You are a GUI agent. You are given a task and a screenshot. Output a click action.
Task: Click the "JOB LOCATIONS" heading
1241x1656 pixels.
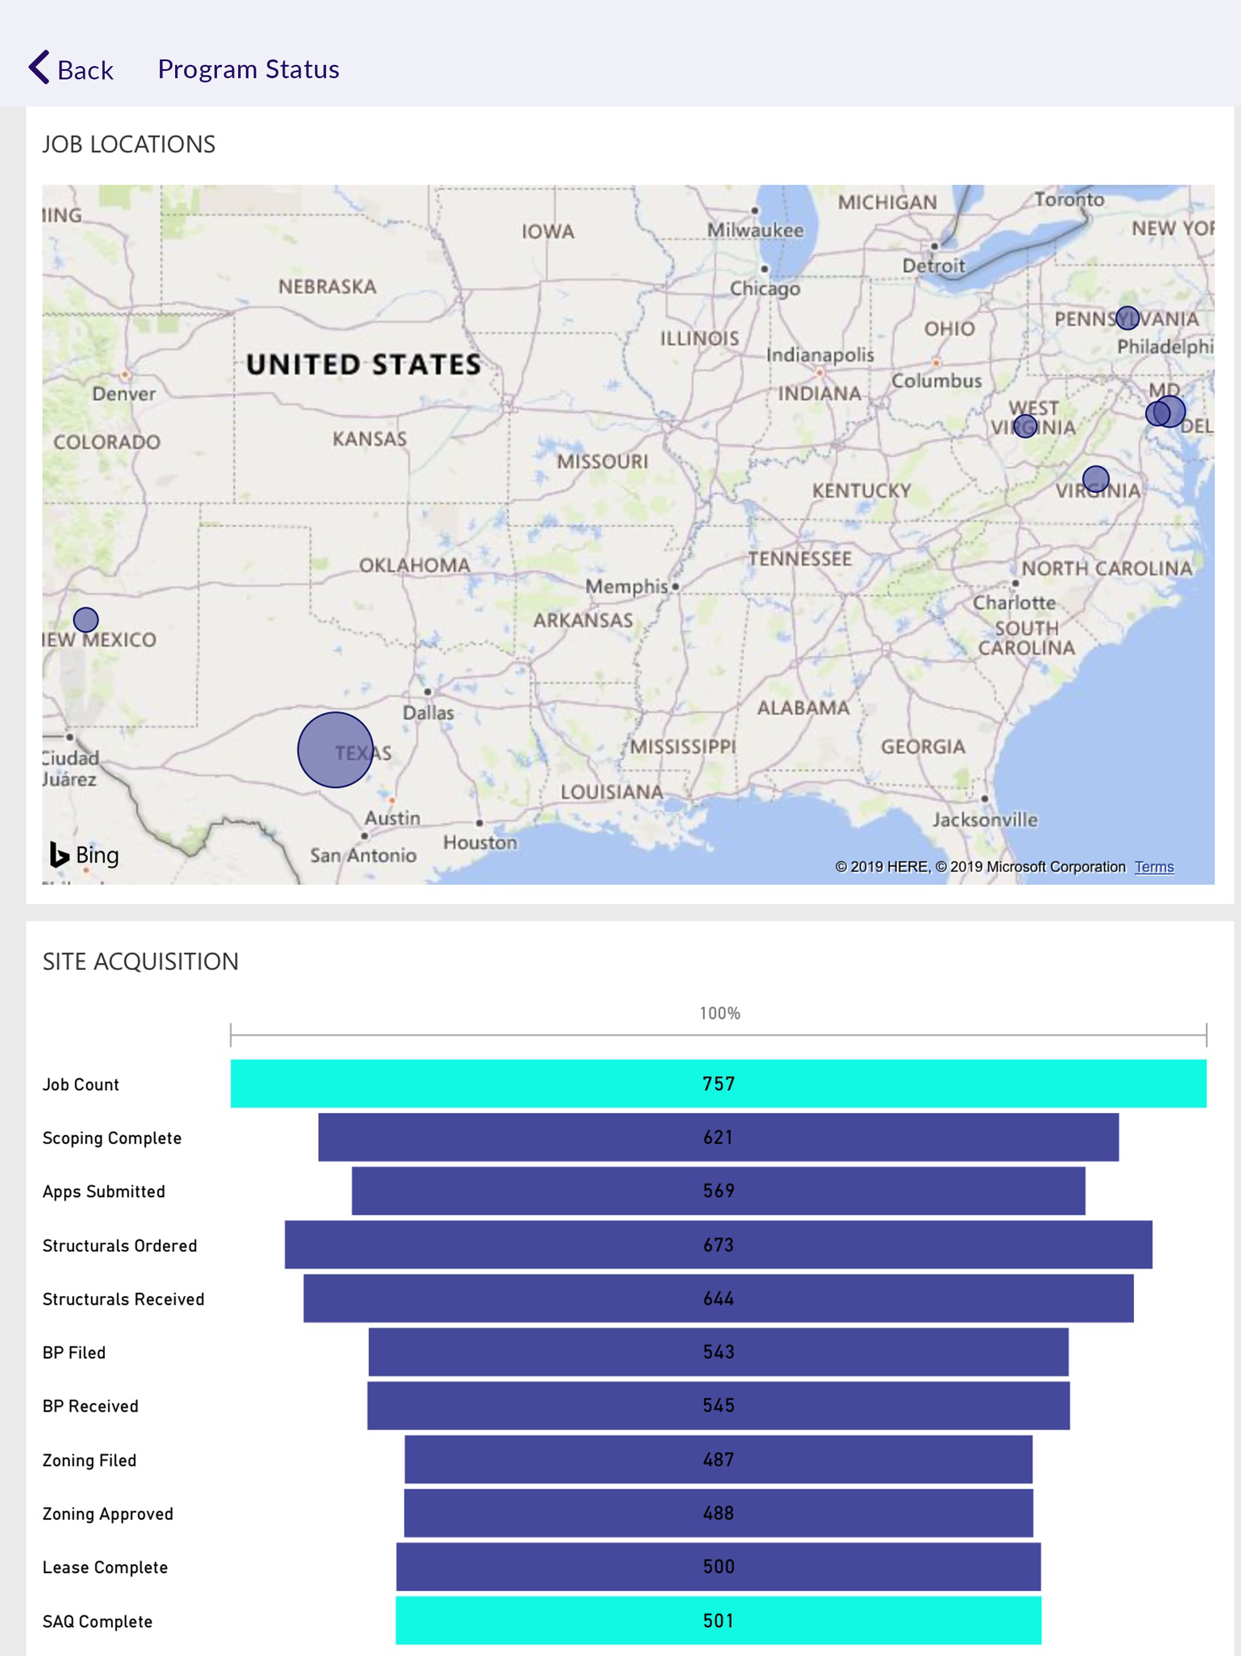click(128, 144)
